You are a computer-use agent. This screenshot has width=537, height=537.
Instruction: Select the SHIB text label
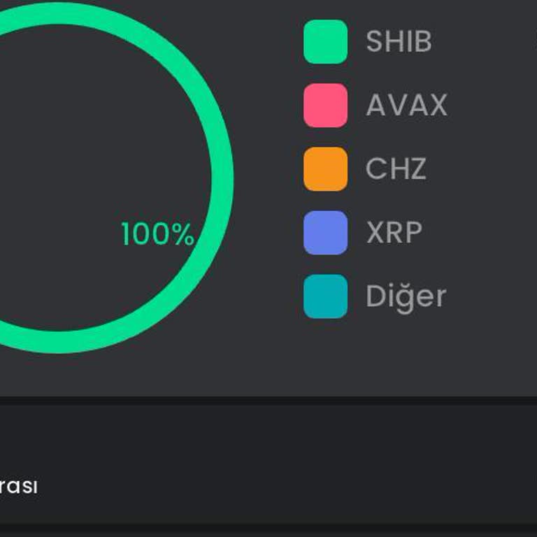[x=399, y=42]
